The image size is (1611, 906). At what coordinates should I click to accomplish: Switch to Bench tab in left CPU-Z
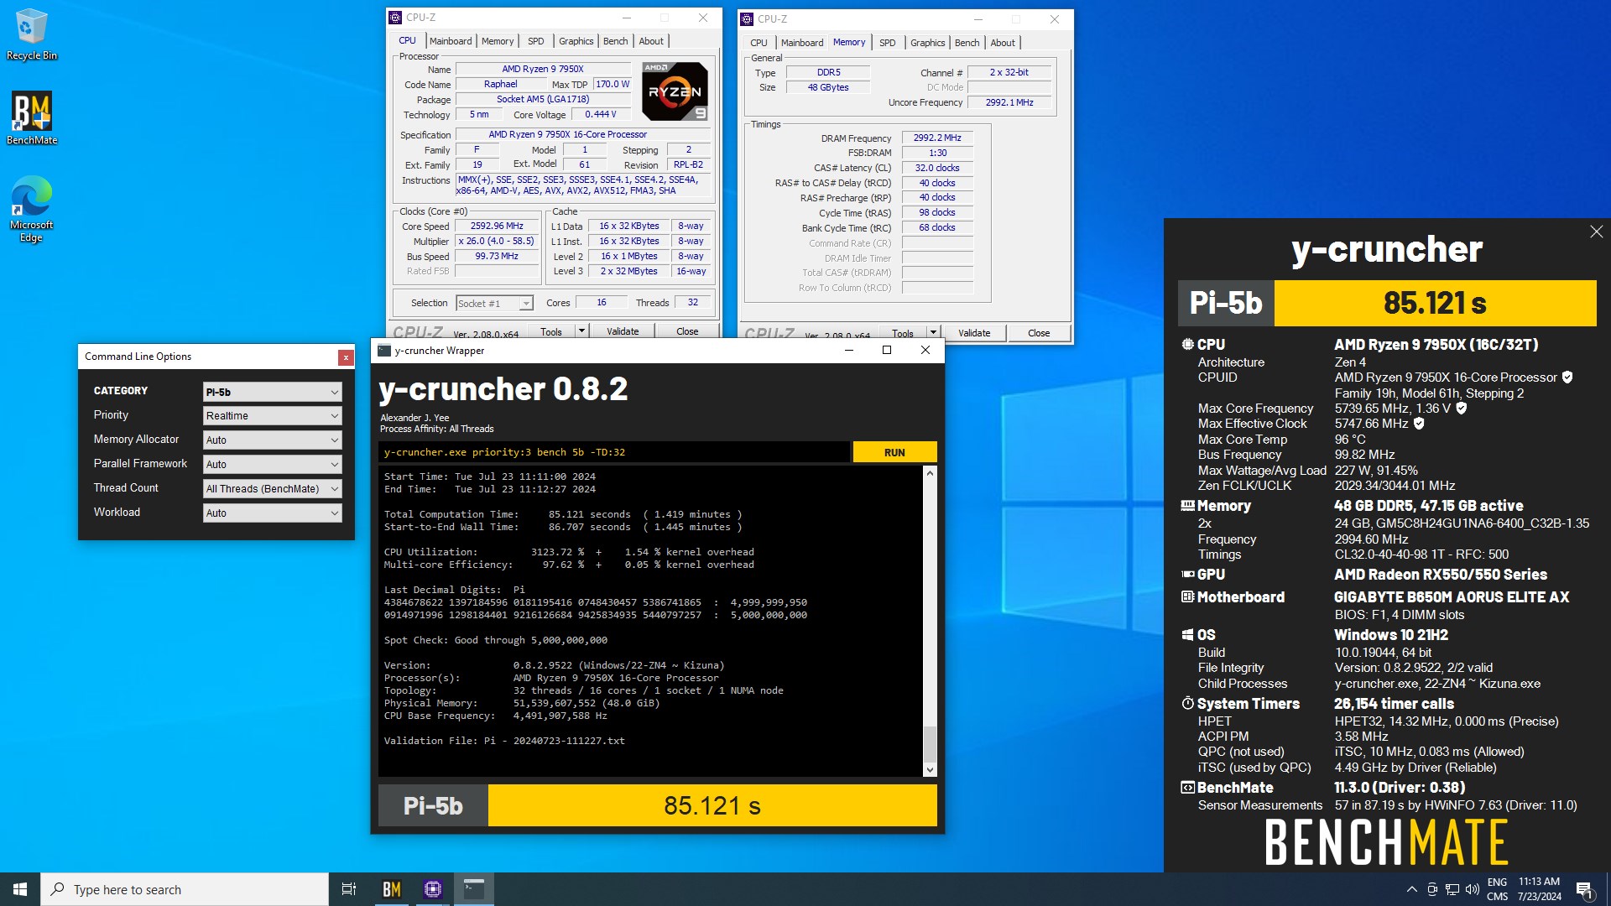tap(615, 41)
